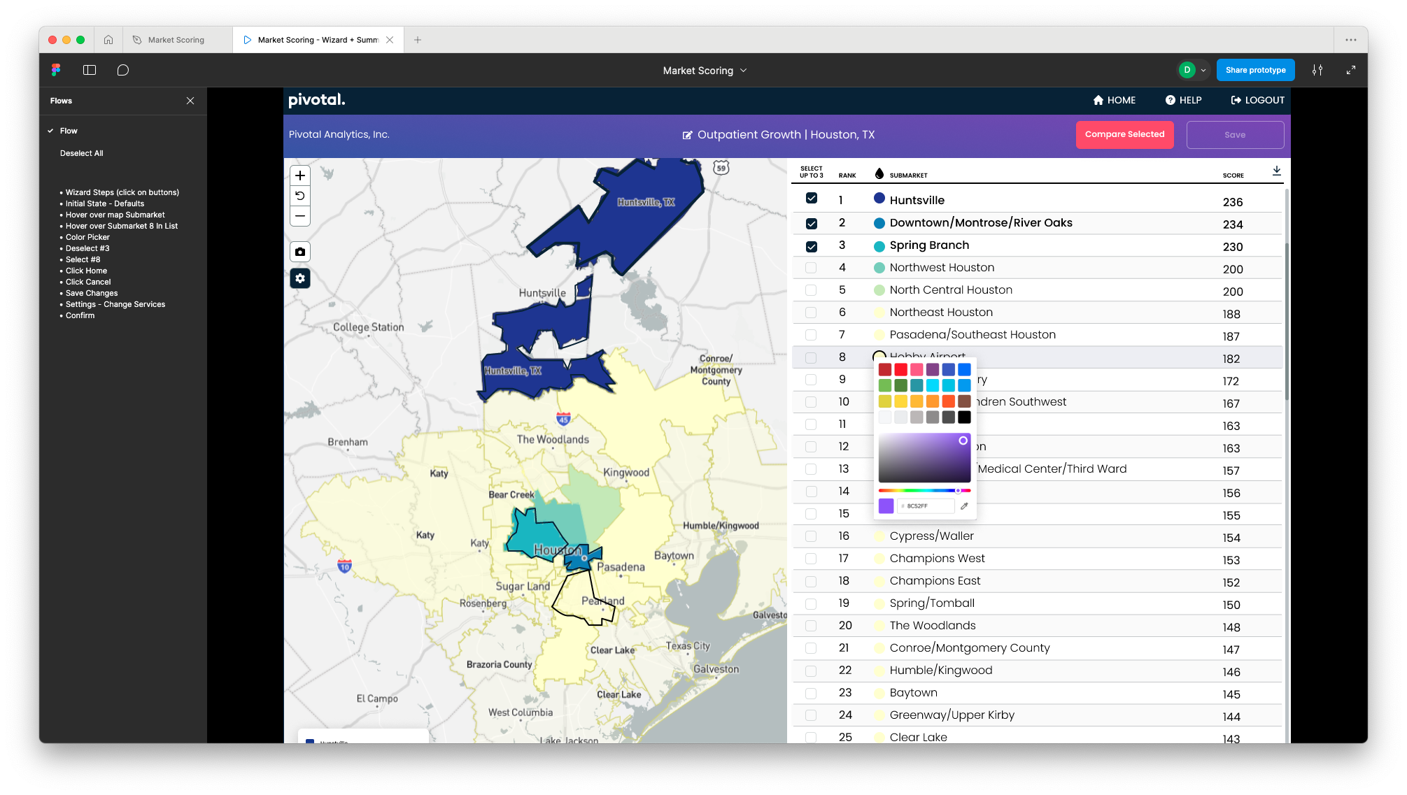Click the download icon above the Score column
The height and width of the screenshot is (795, 1407).
click(x=1276, y=171)
